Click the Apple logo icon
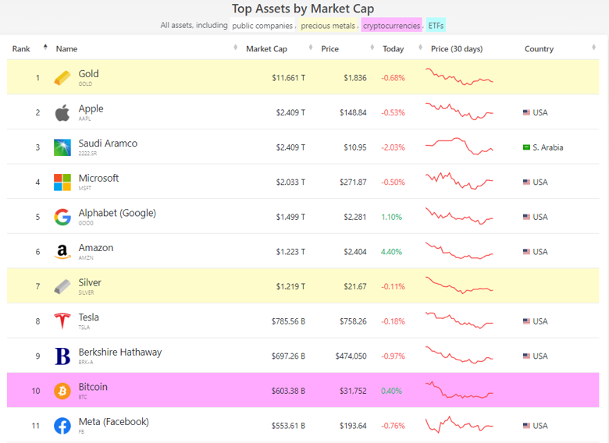The width and height of the screenshot is (609, 443). click(62, 113)
